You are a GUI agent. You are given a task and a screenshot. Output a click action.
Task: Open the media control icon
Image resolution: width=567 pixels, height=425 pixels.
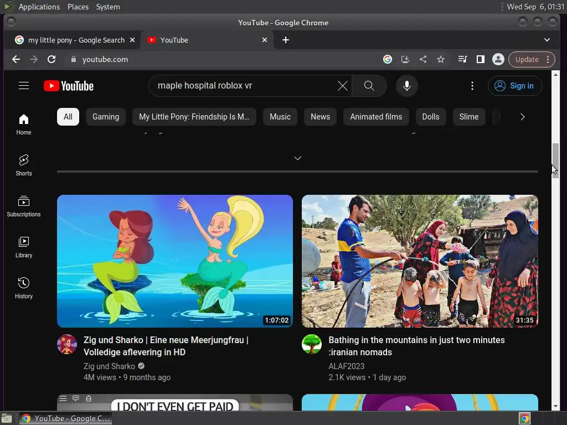(462, 59)
